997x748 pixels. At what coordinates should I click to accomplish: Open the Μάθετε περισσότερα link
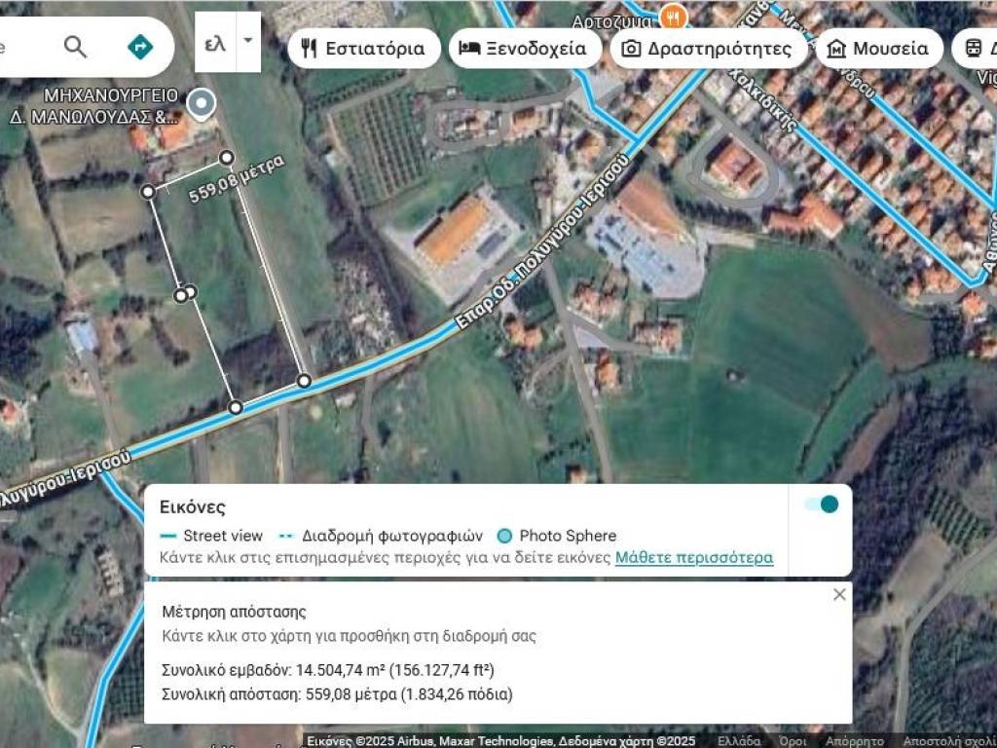pos(693,557)
